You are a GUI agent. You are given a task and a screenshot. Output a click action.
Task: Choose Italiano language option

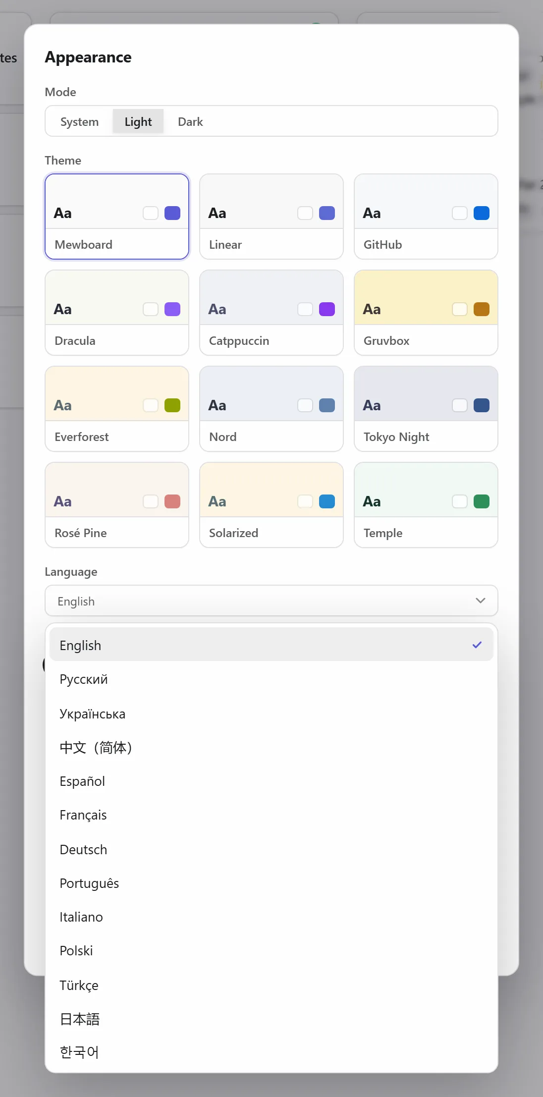[271, 917]
